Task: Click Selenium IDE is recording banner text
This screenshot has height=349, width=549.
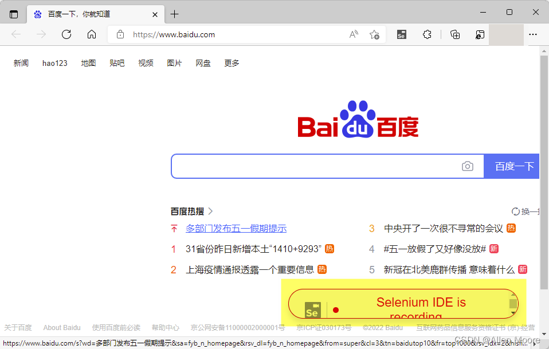Action: click(x=421, y=308)
